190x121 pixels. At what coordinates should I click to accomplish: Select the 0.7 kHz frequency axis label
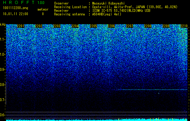(x=2, y=100)
